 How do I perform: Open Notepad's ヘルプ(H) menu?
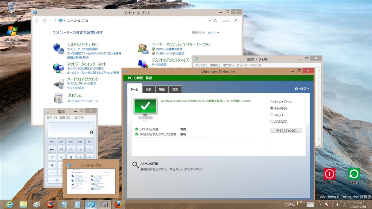click(255, 65)
